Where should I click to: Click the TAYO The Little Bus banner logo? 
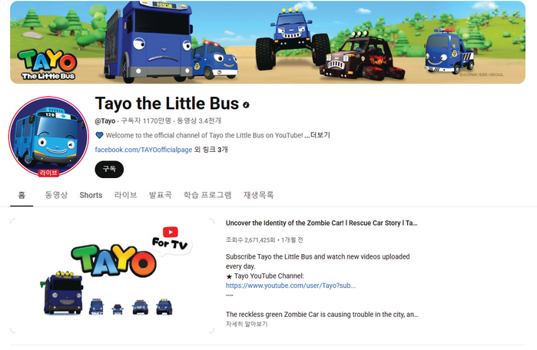pyautogui.click(x=48, y=64)
